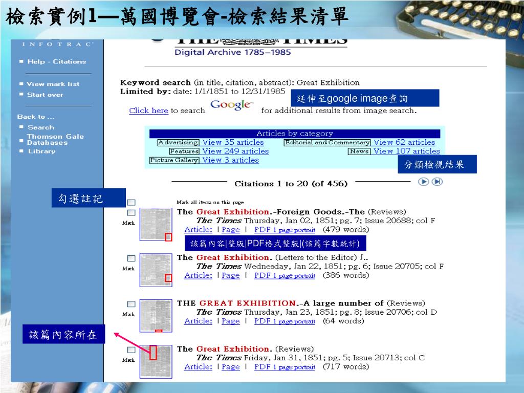Open Thomson Gale Databases link
The image size is (524, 393).
click(55, 139)
